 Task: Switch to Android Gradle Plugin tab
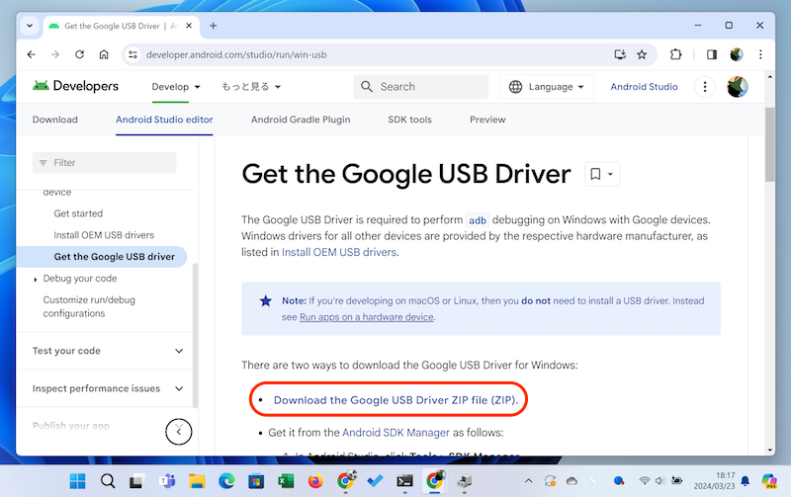(x=301, y=120)
